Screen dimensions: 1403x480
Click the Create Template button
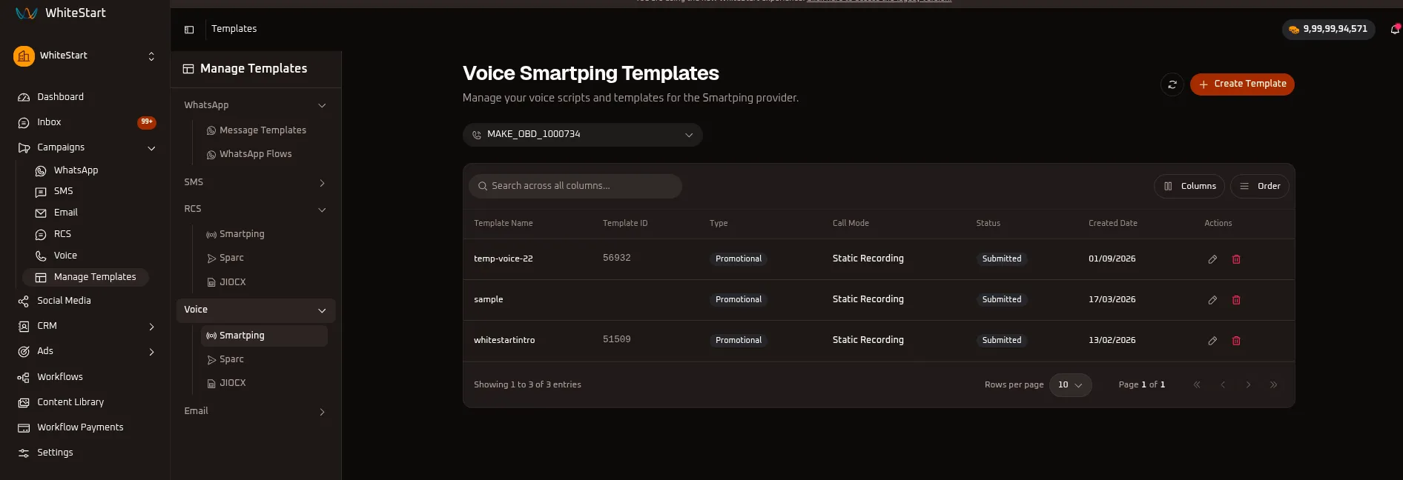tap(1242, 84)
